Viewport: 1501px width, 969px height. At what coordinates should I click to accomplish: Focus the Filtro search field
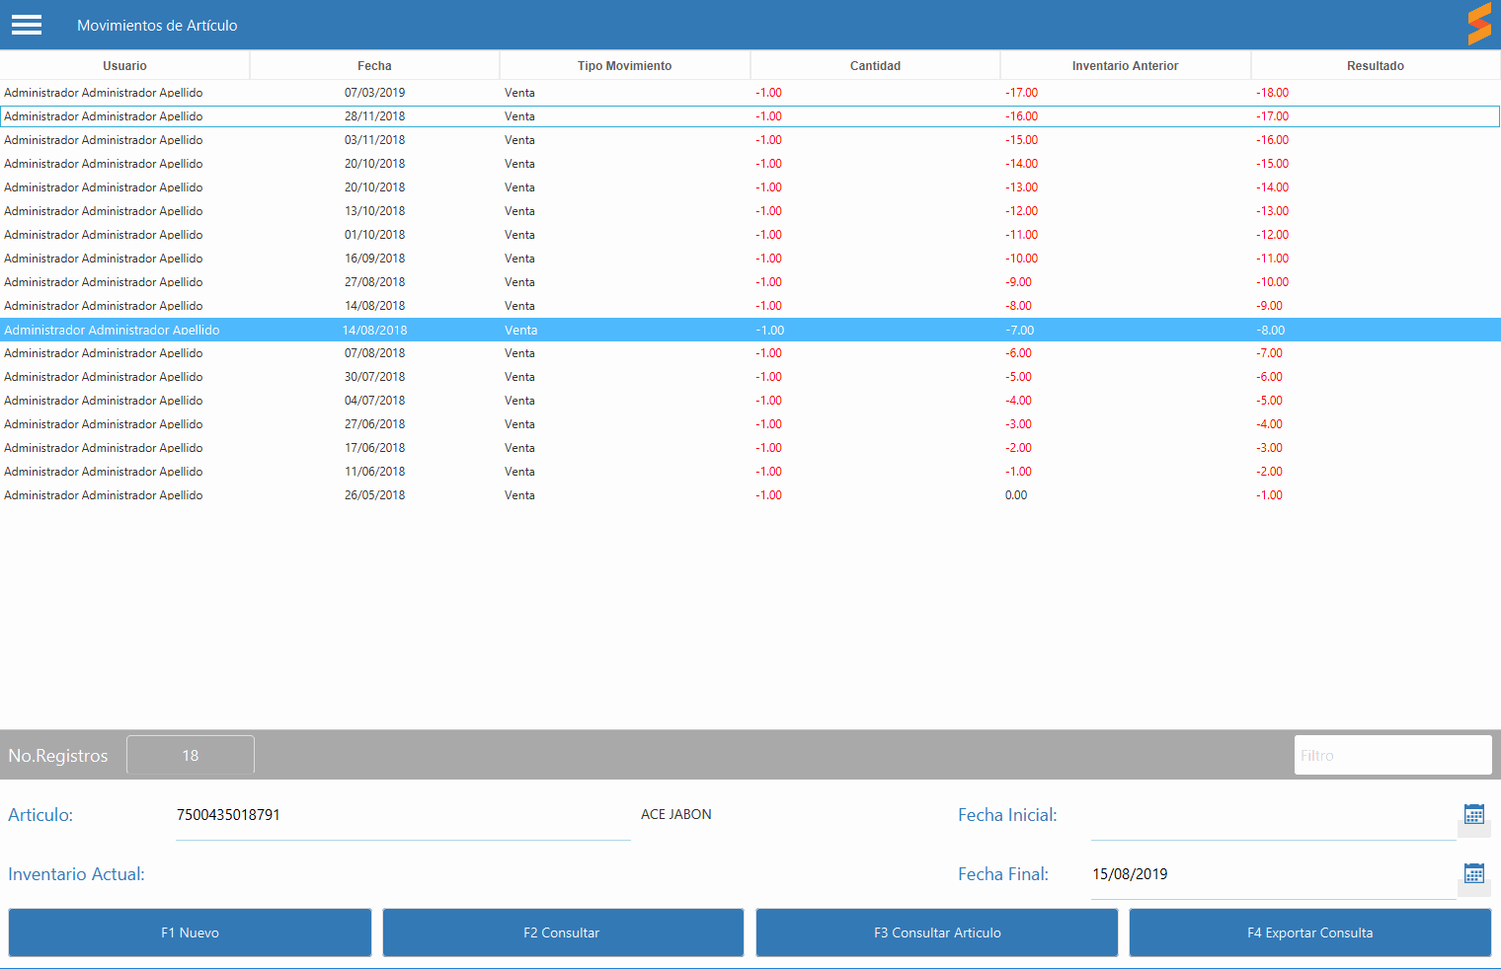click(x=1392, y=756)
